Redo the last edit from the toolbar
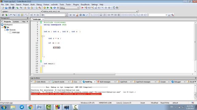The height and width of the screenshot is (110, 197). tap(21, 8)
